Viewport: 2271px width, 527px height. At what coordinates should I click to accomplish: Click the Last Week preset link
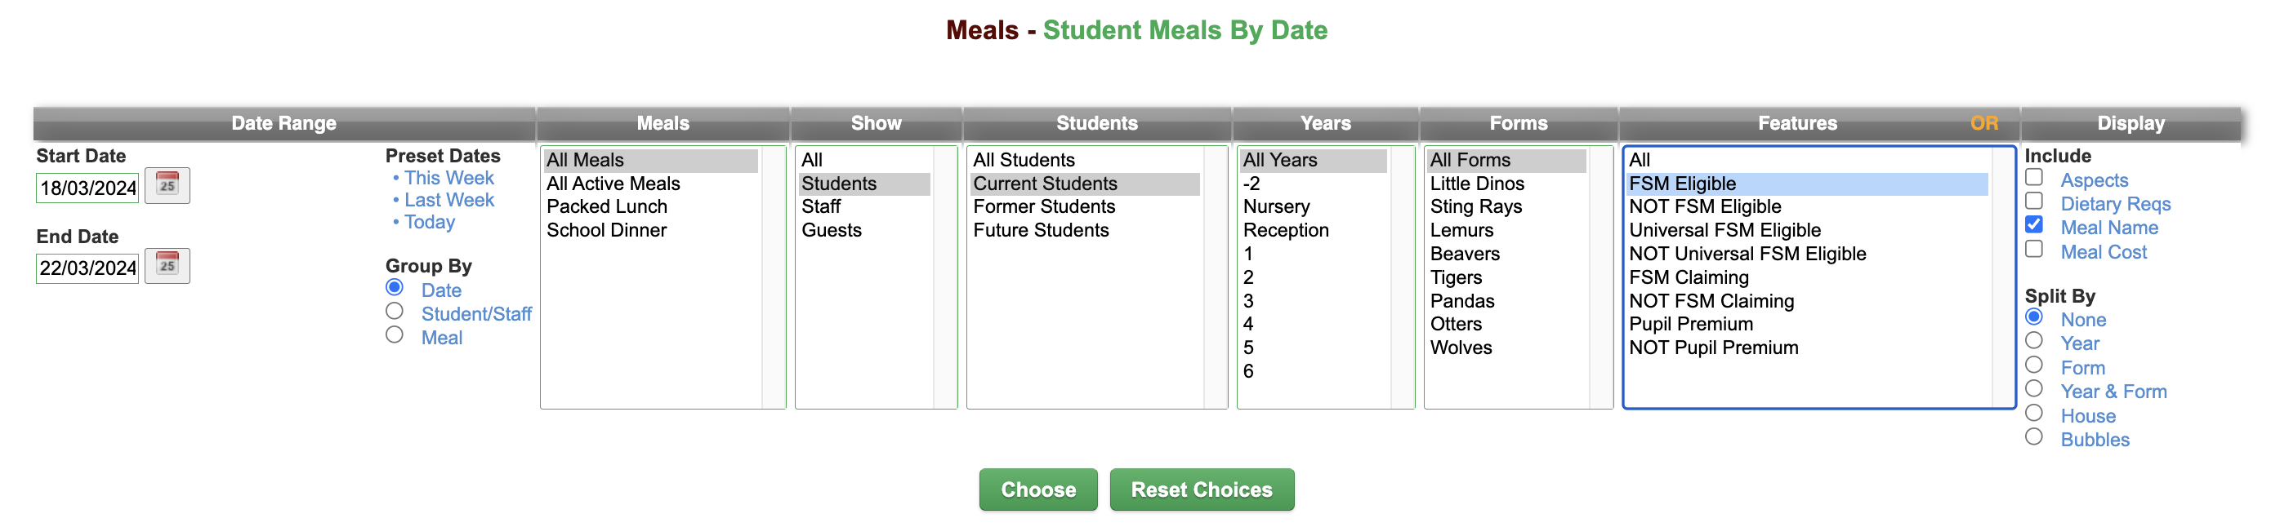pyautogui.click(x=448, y=201)
